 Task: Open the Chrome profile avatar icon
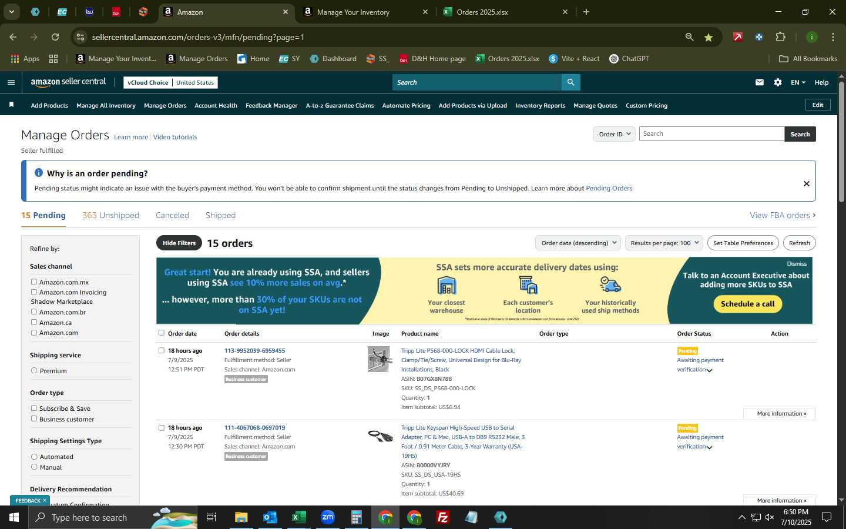click(x=811, y=37)
